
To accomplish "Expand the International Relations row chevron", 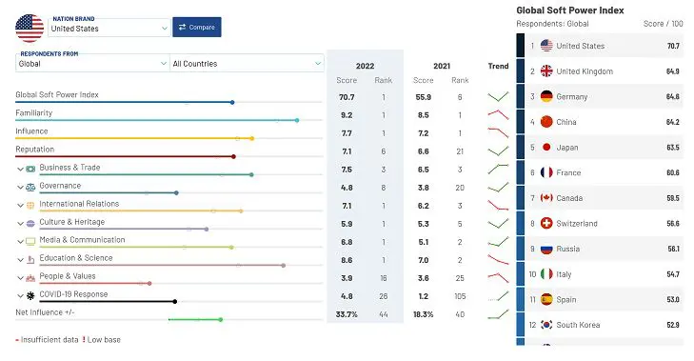I will pos(20,205).
